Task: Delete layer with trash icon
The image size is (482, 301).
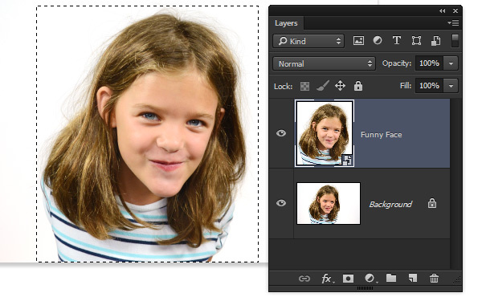Action: point(434,279)
